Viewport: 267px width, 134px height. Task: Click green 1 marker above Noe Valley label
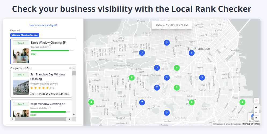177,88
